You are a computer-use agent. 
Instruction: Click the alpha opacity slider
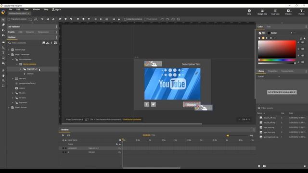click(x=277, y=63)
